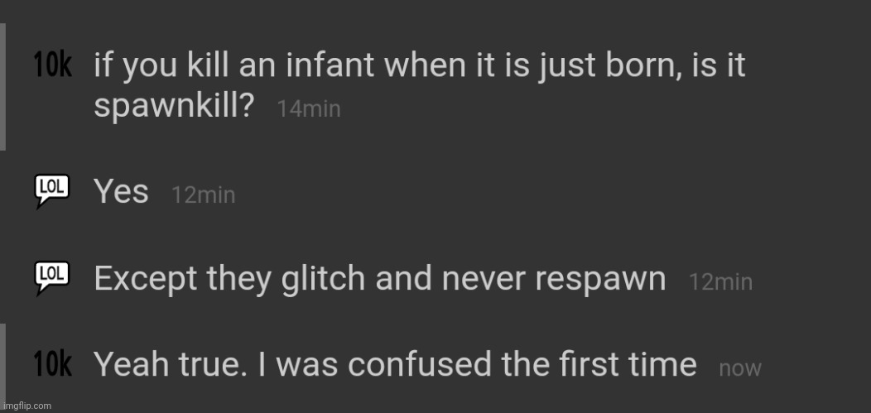Select the "Yes" reply text
This screenshot has height=413, width=871.
(x=121, y=192)
